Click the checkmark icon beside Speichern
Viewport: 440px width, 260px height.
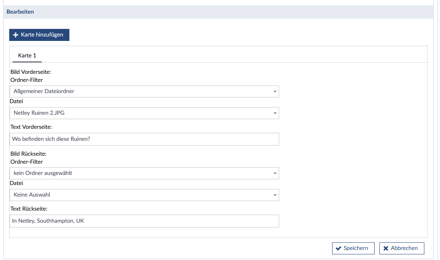click(x=339, y=248)
